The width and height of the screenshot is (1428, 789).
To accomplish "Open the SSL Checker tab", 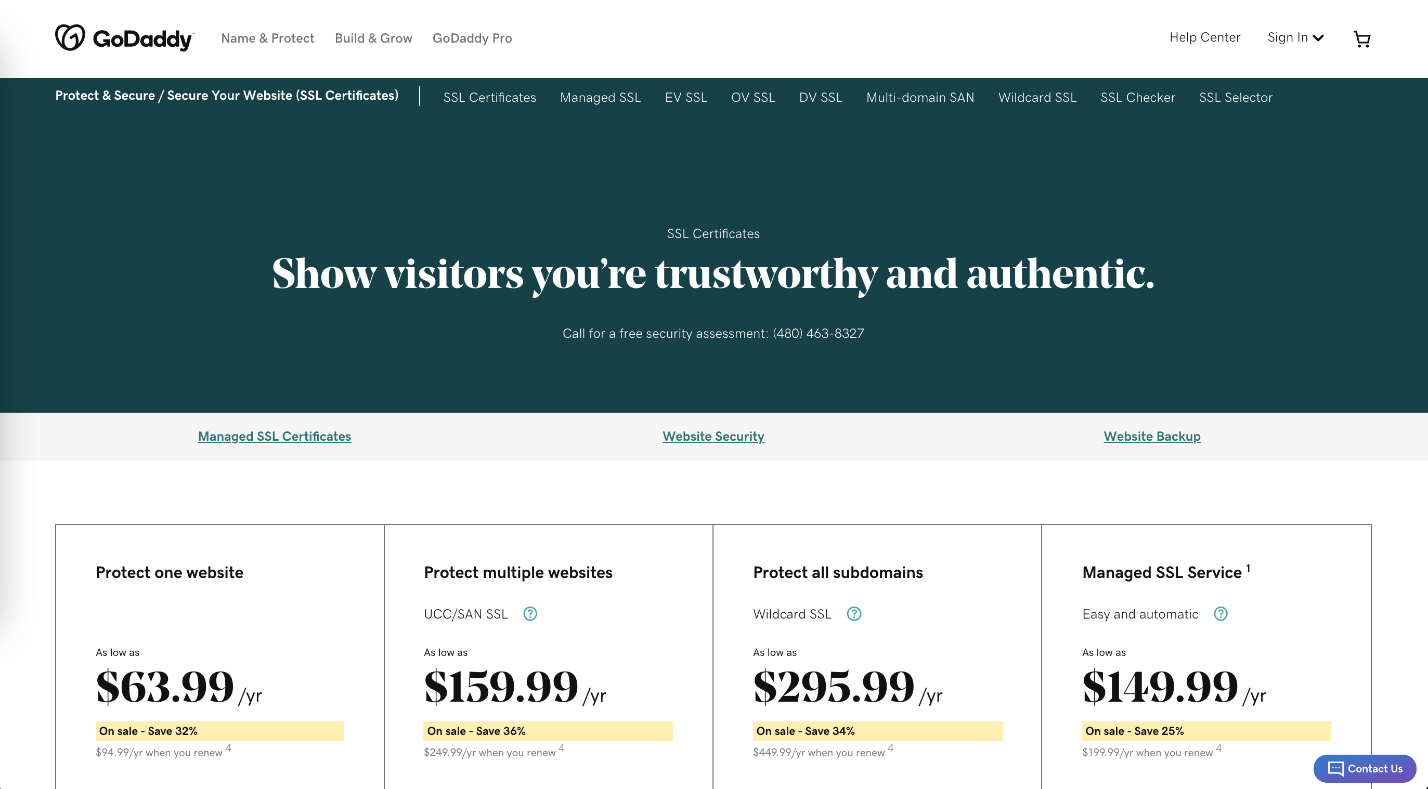I will 1137,98.
